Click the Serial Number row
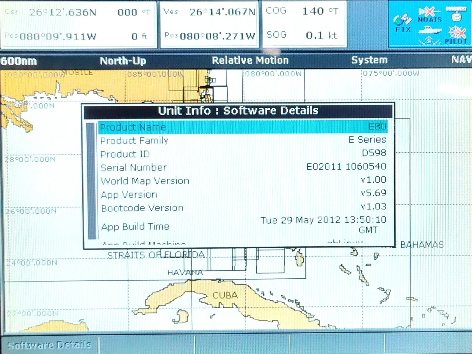Image resolution: width=472 pixels, height=354 pixels. tap(243, 167)
